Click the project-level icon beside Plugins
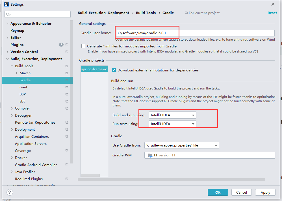 [67, 45]
